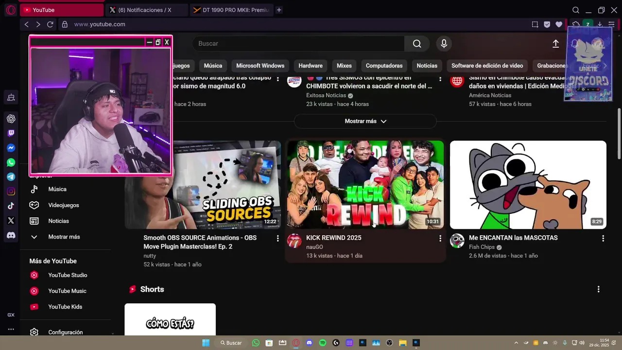Add page to bookmarks heart icon
Image resolution: width=622 pixels, height=350 pixels.
point(559,24)
